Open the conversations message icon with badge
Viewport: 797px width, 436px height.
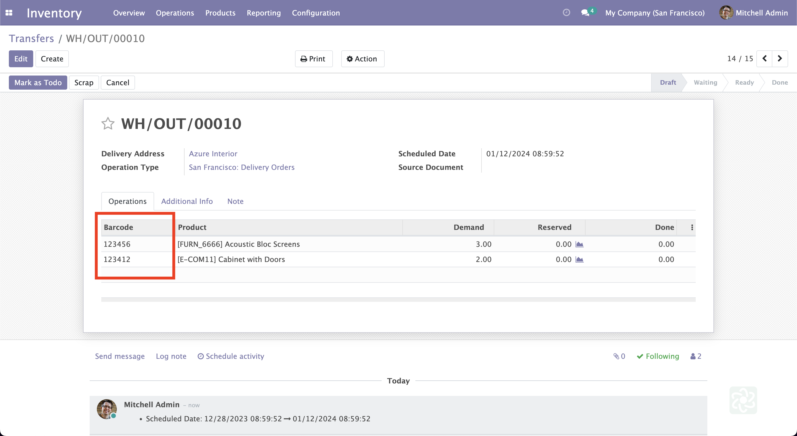(x=585, y=13)
